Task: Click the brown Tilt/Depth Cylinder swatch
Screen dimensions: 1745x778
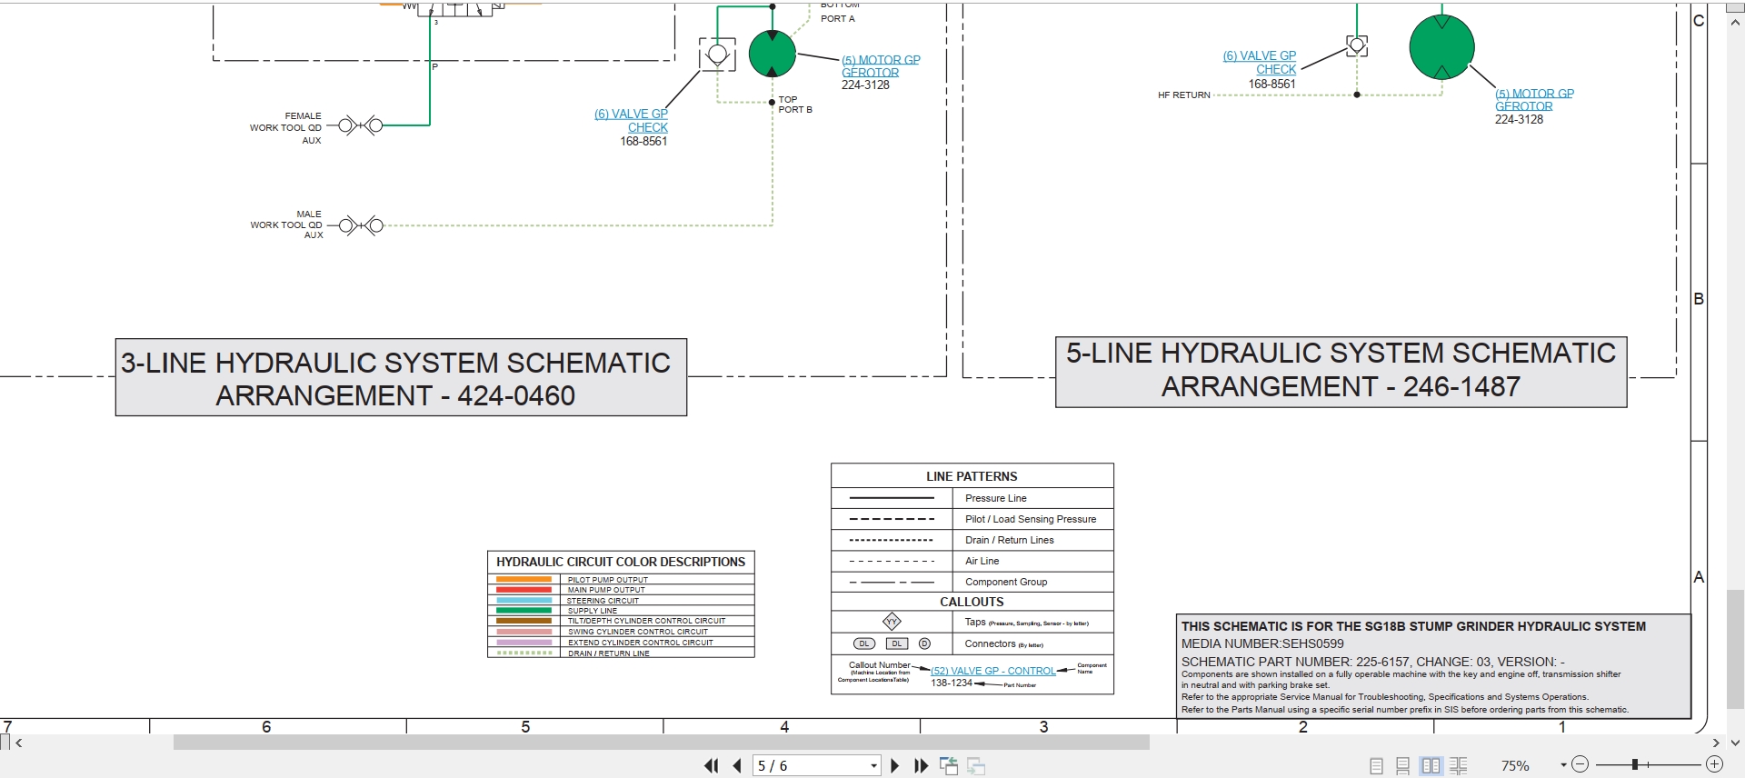Action: point(524,621)
